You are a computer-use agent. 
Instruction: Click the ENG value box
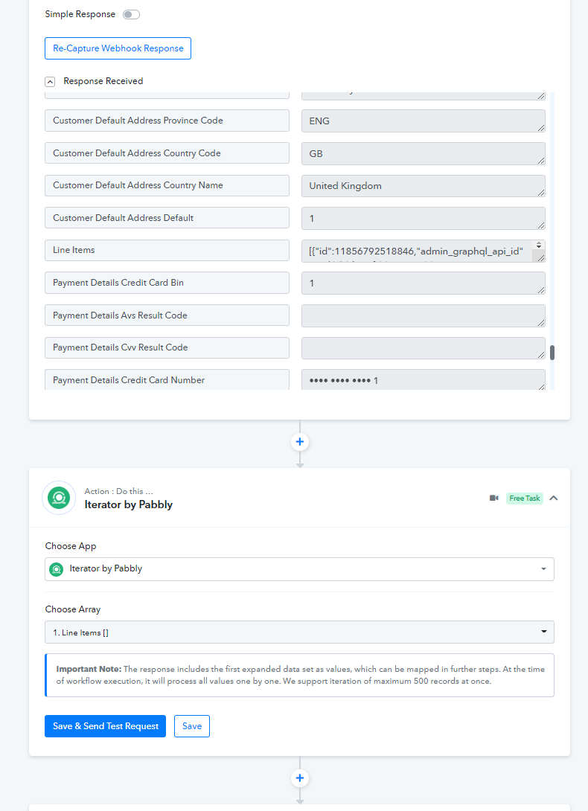423,121
